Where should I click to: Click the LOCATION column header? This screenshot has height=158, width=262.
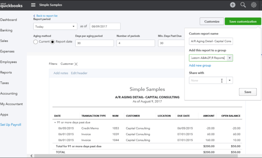tap(164, 116)
